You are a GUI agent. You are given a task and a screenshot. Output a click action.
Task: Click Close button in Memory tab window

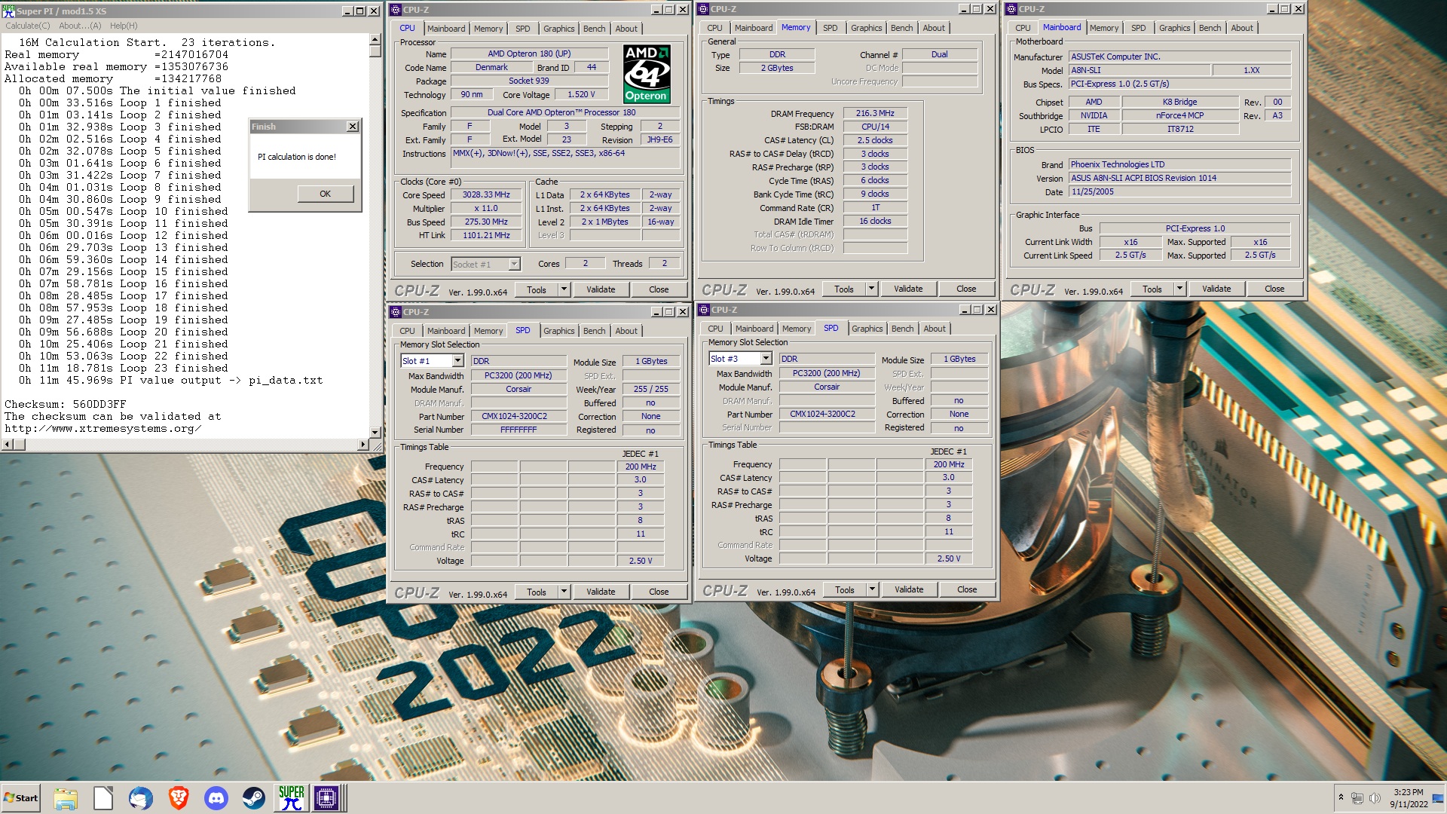click(966, 289)
